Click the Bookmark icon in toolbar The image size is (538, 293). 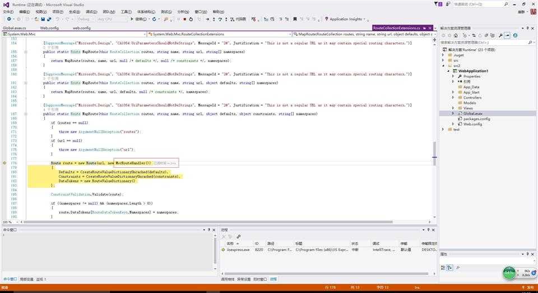click(x=295, y=19)
